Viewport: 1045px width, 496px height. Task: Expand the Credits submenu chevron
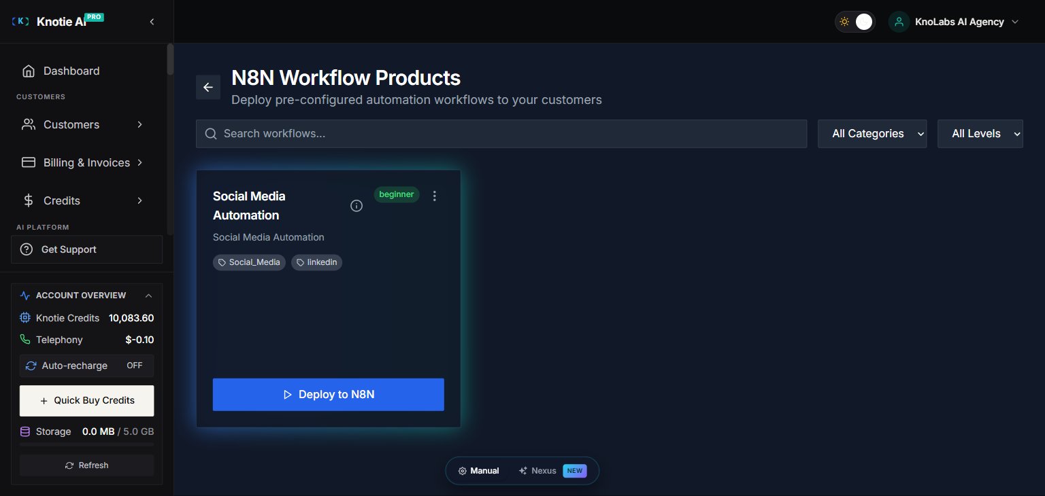139,200
